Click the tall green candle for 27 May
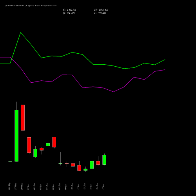 click(x=16, y=136)
